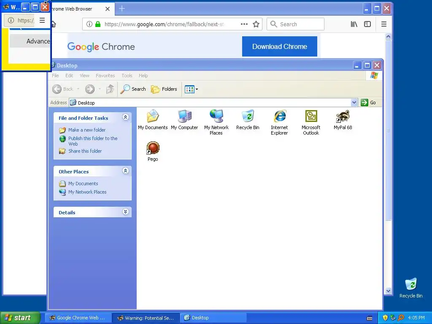Image resolution: width=432 pixels, height=324 pixels.
Task: Collapse the File and Folder Tasks panel
Action: click(125, 117)
